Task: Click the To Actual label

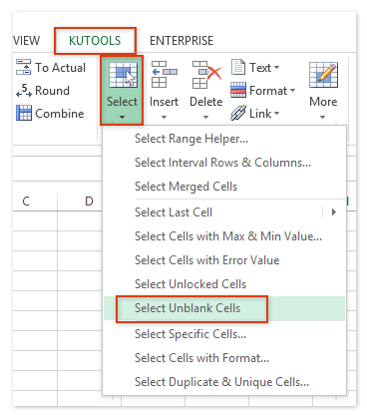Action: point(60,68)
